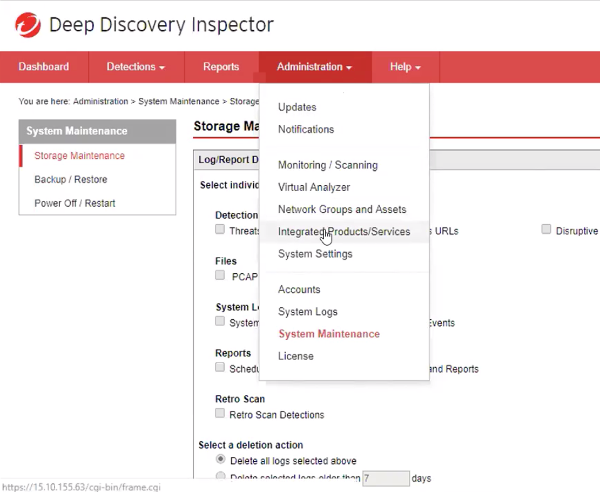Open System Settings from the menu
Screen dimensions: 600x492
(315, 254)
